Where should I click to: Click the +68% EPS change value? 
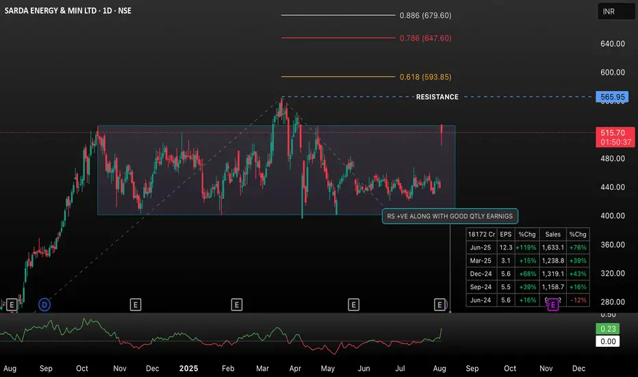click(527, 274)
